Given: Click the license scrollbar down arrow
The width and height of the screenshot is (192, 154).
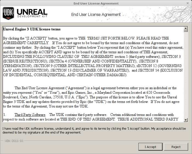Looking at the screenshot, I should point(186,120).
